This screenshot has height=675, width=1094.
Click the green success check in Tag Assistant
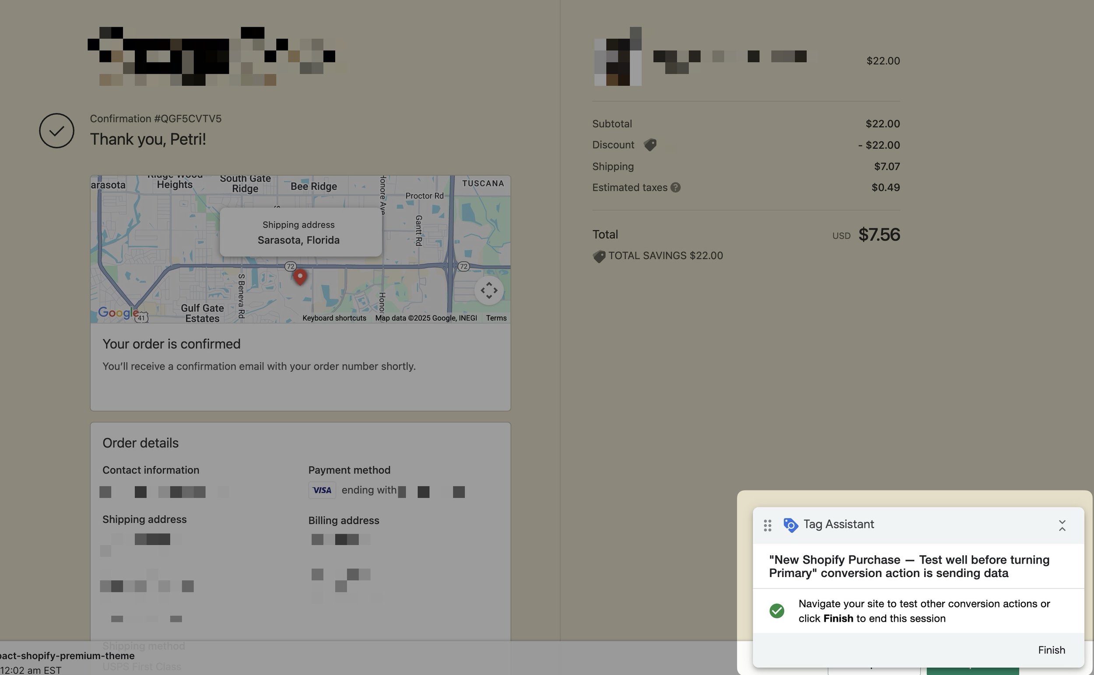point(777,611)
